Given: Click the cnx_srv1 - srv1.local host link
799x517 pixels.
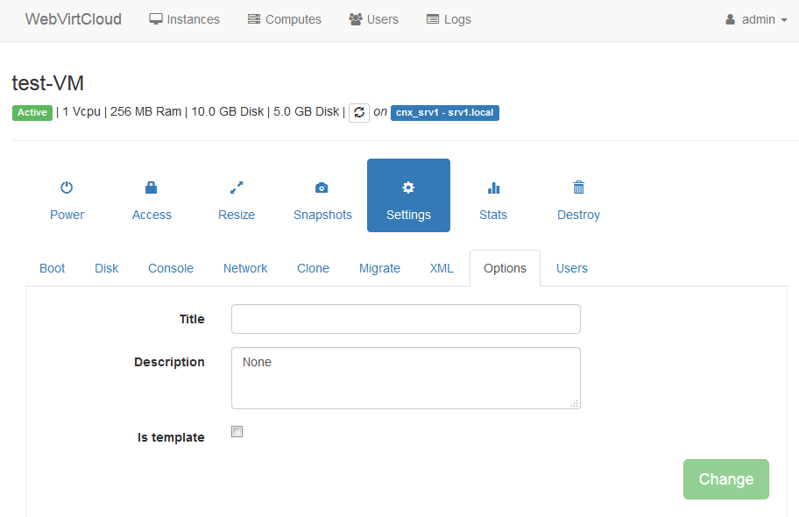Looking at the screenshot, I should (445, 112).
